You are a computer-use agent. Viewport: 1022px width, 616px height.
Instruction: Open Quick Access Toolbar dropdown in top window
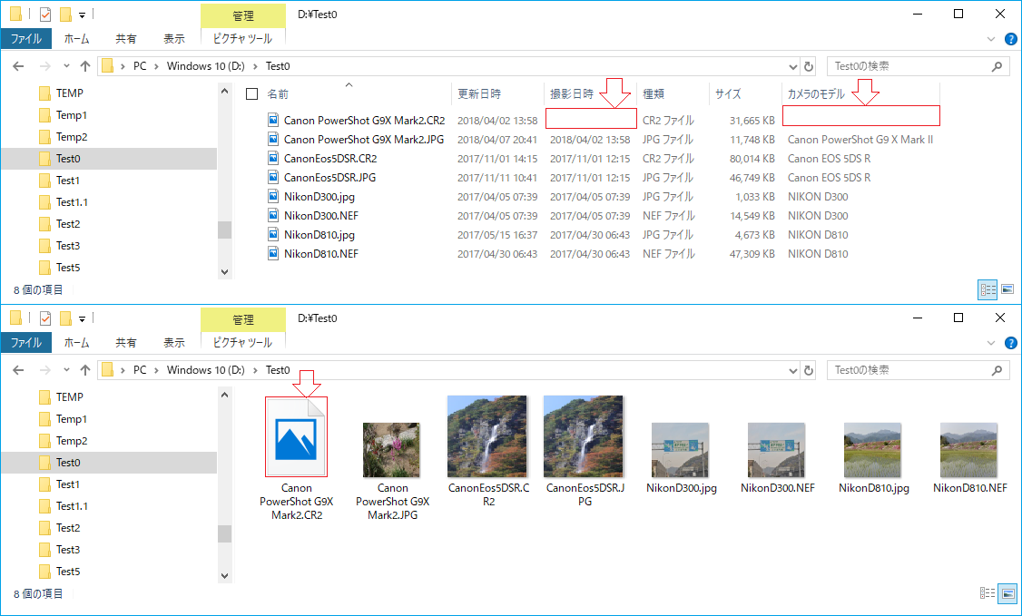(x=82, y=15)
